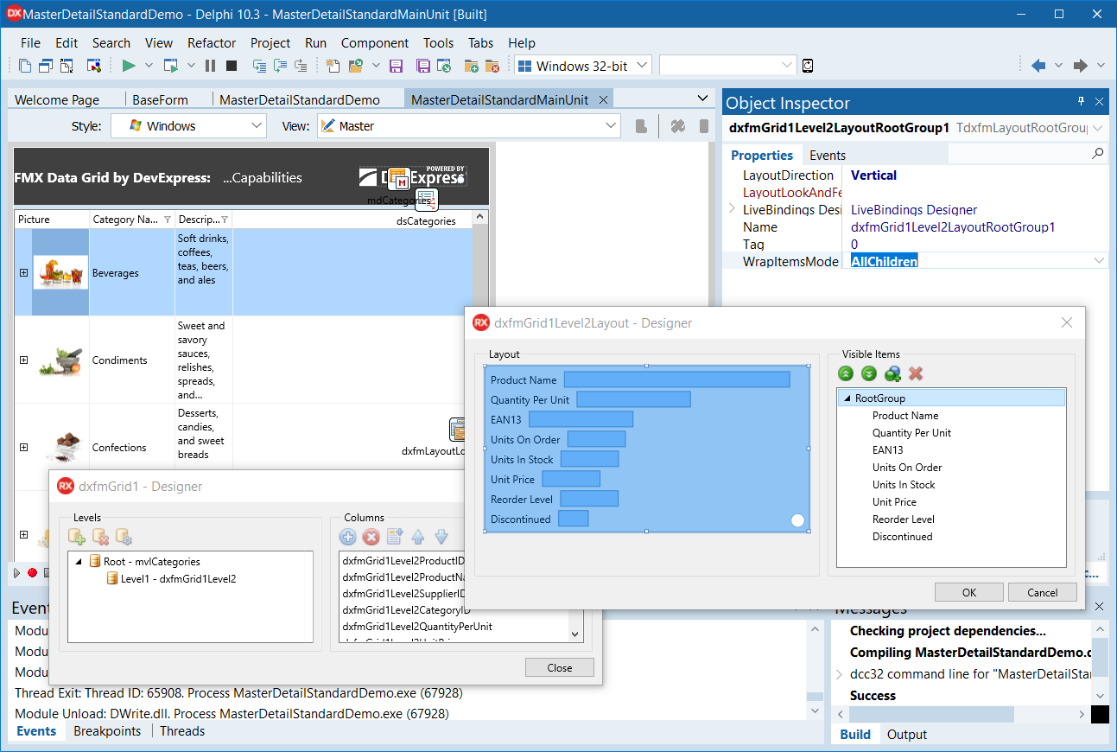
Task: Click the Stop program toolbar icon
Action: pos(232,66)
